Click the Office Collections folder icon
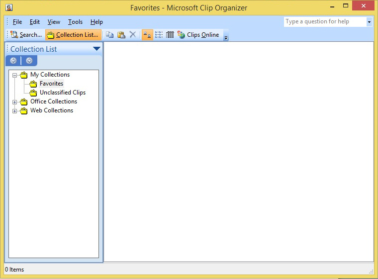Viewport: 378px width, 279px height. pyautogui.click(x=24, y=101)
